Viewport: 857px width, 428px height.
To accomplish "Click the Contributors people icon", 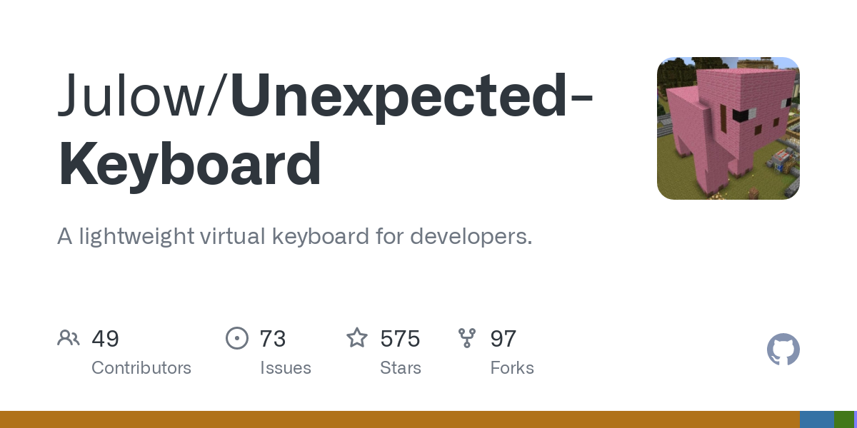I will tap(69, 338).
